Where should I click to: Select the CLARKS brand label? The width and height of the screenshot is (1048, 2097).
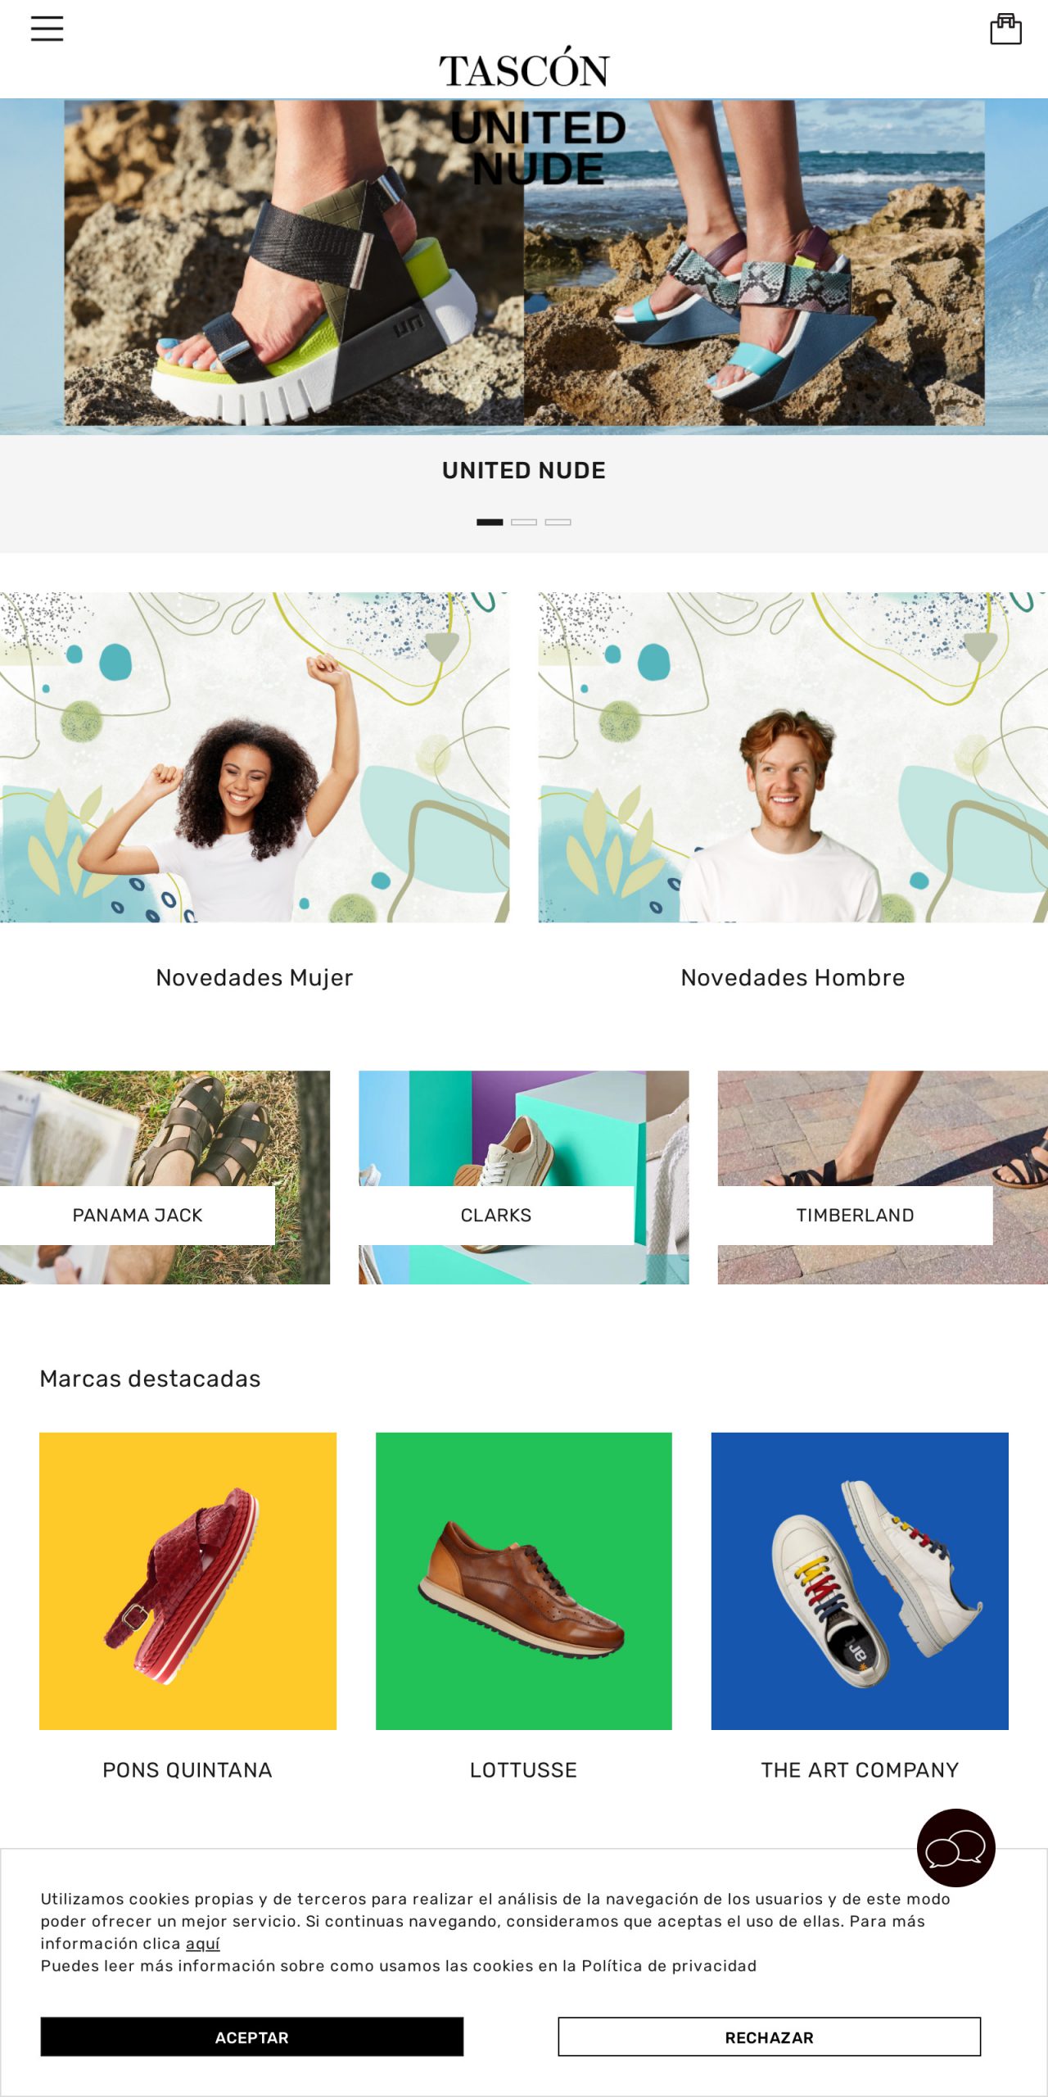coord(496,1215)
